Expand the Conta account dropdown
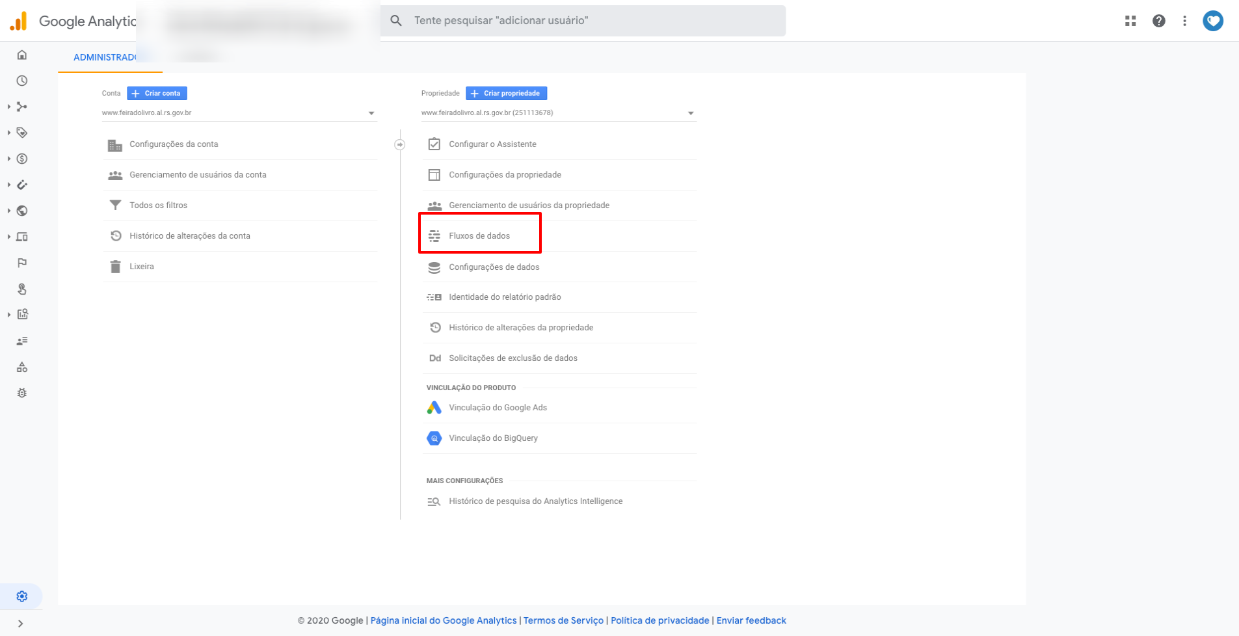 tap(371, 113)
